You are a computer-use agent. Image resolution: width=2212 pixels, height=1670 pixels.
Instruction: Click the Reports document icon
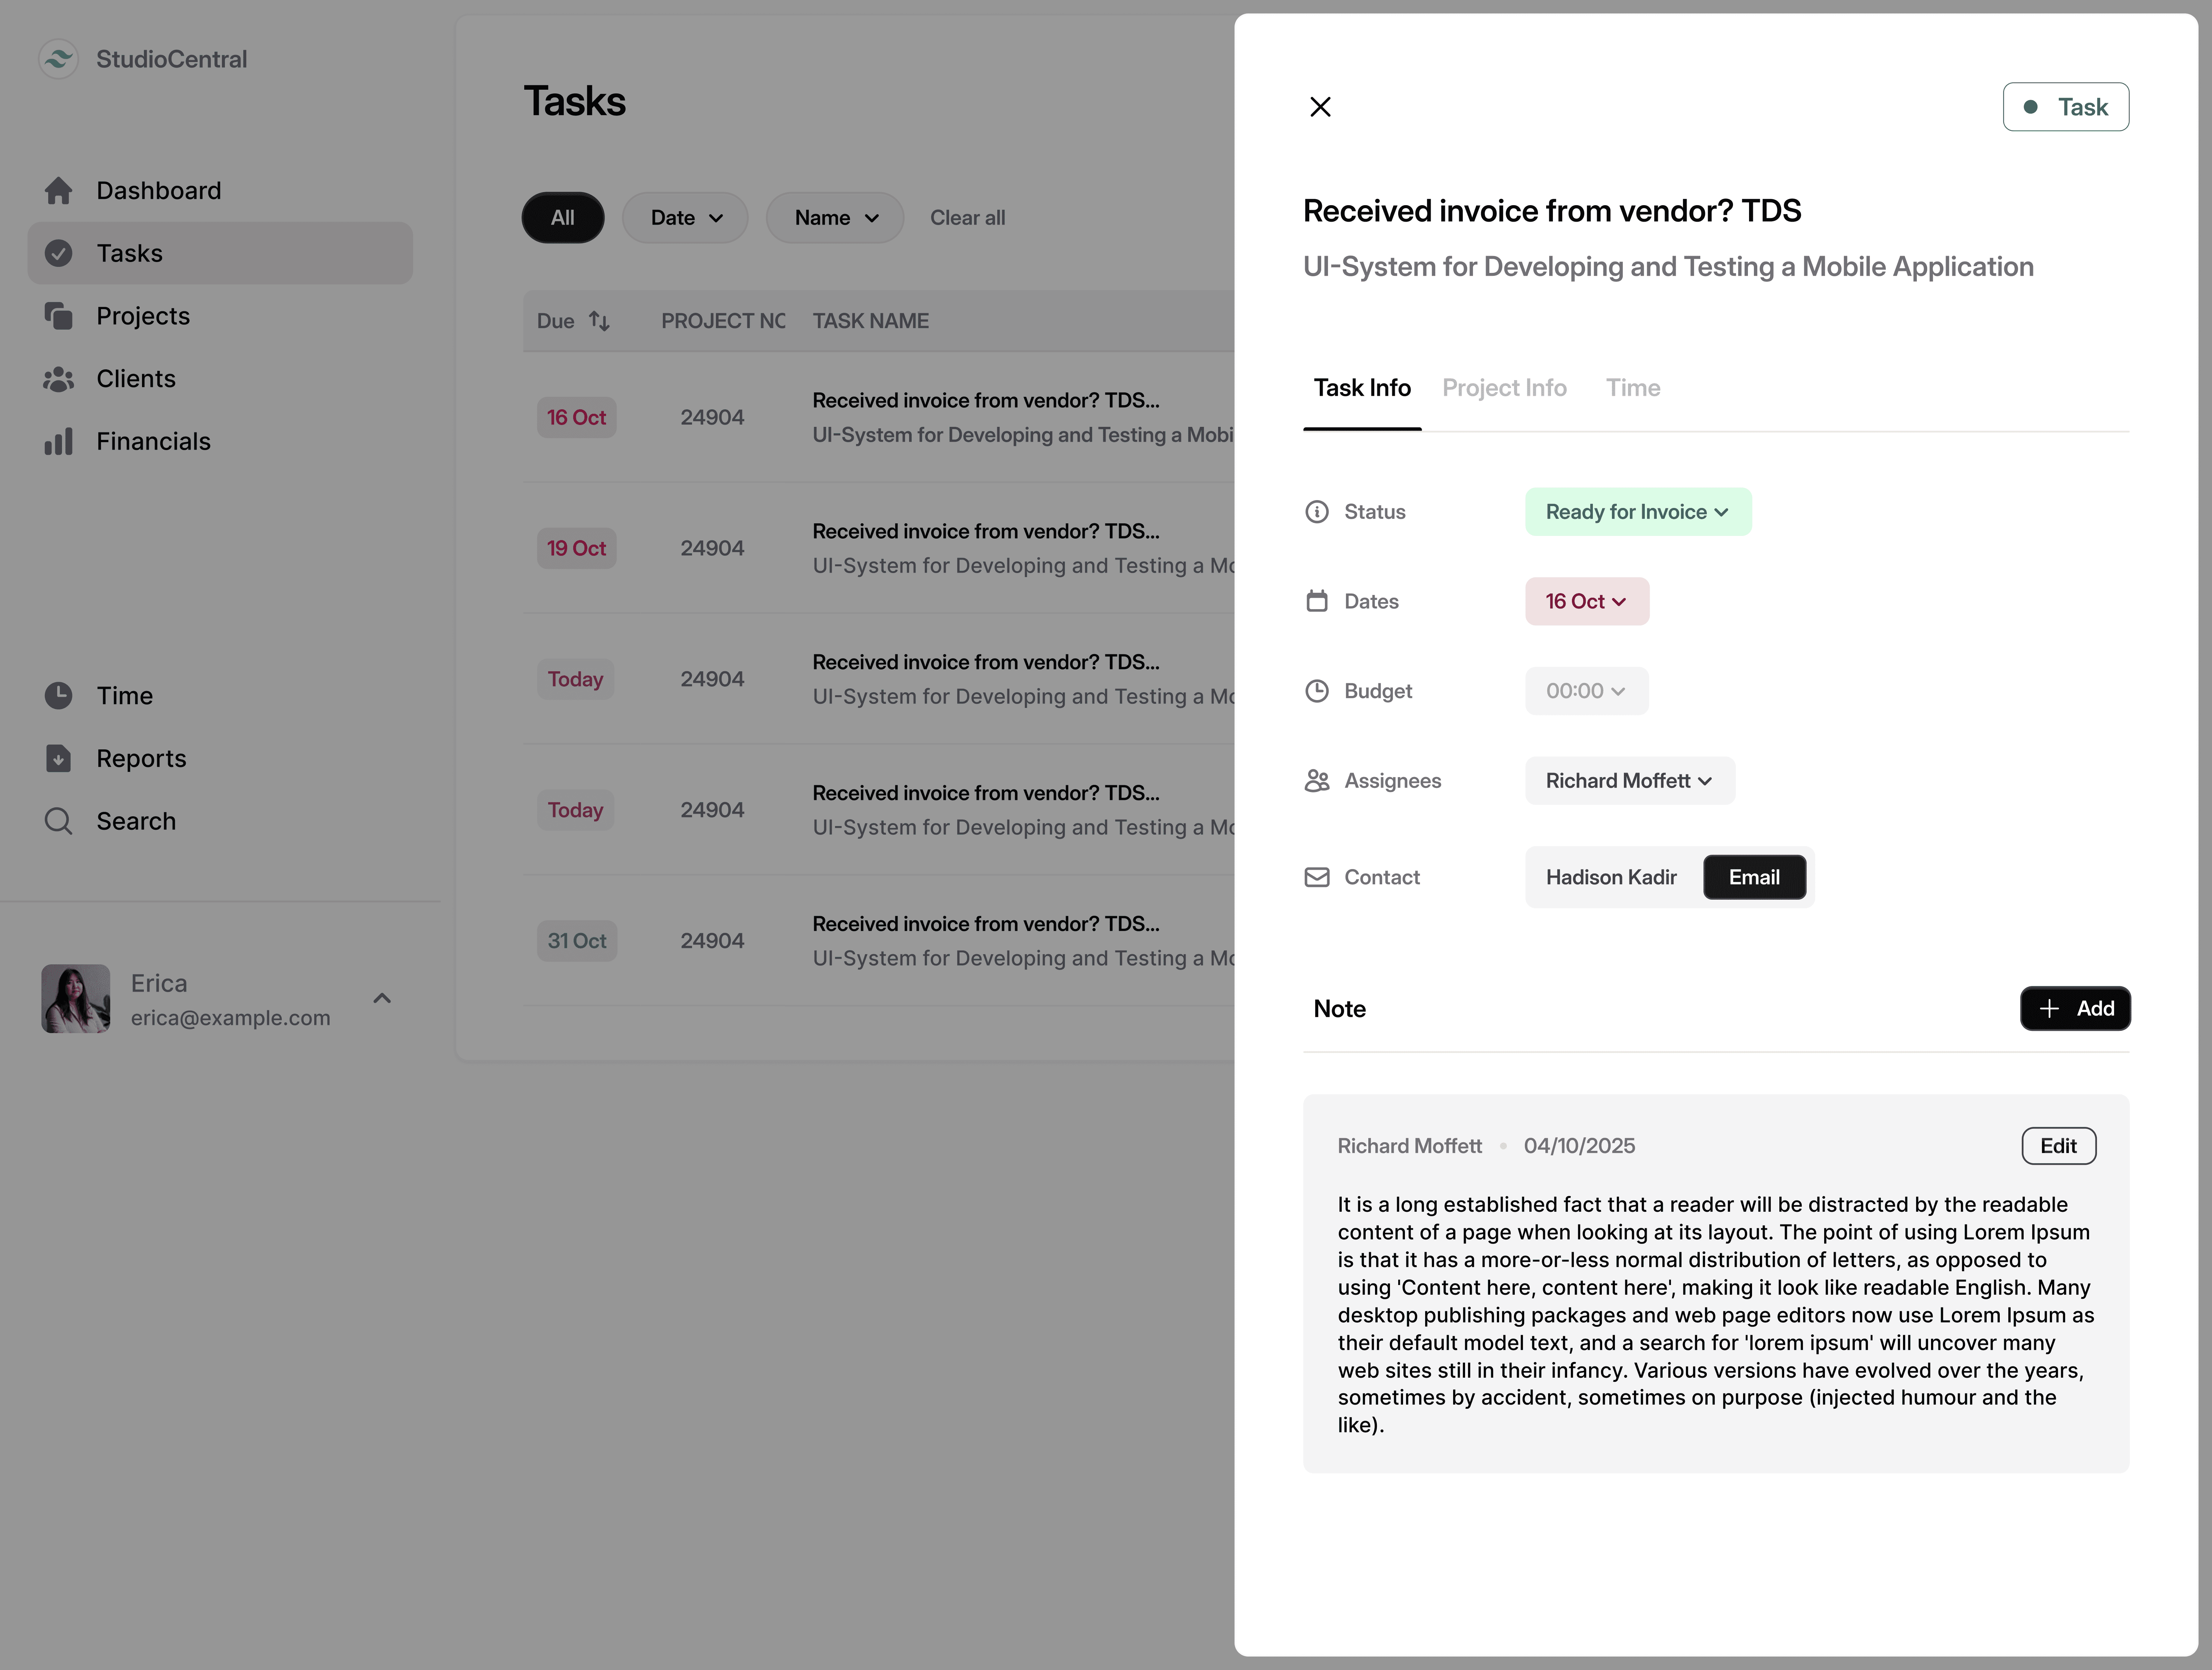[x=58, y=758]
